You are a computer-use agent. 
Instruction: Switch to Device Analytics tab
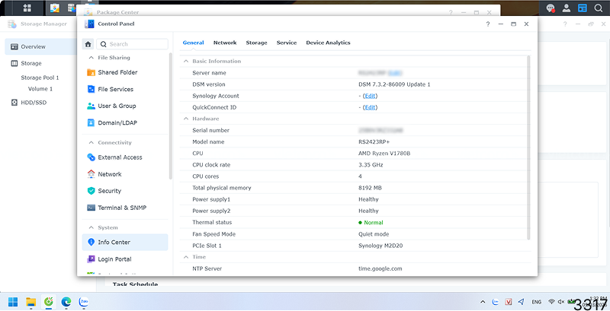coord(328,43)
